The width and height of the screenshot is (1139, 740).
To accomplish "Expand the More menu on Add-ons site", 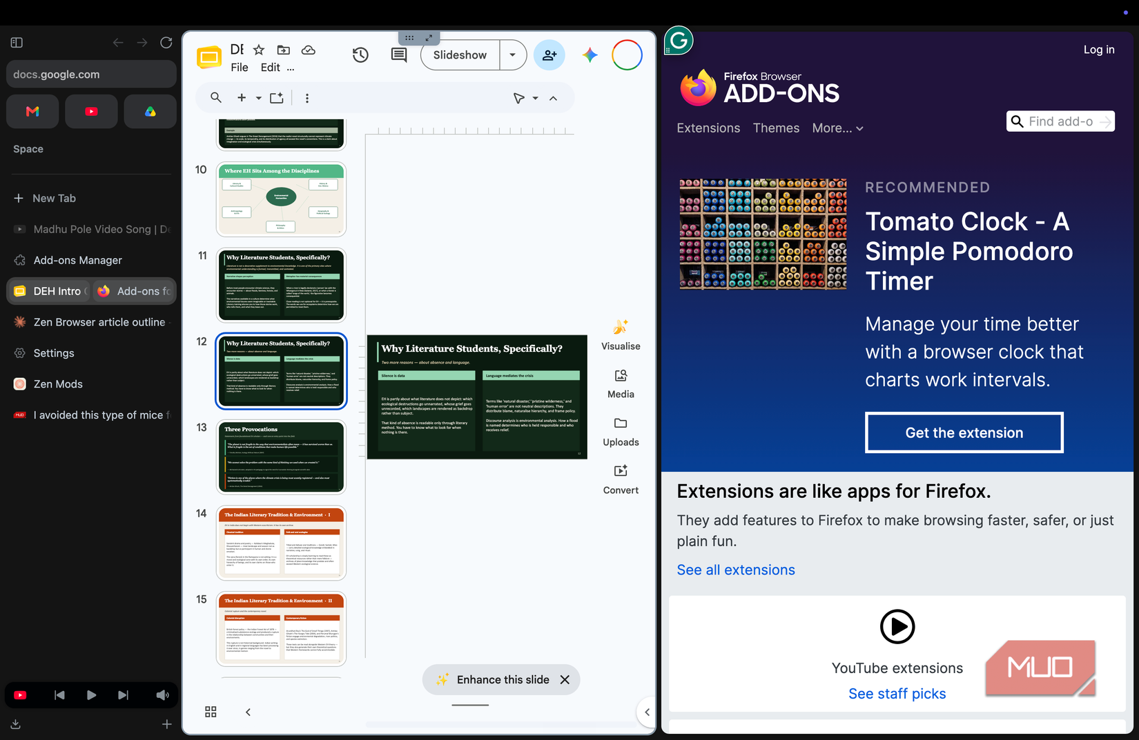I will point(837,128).
